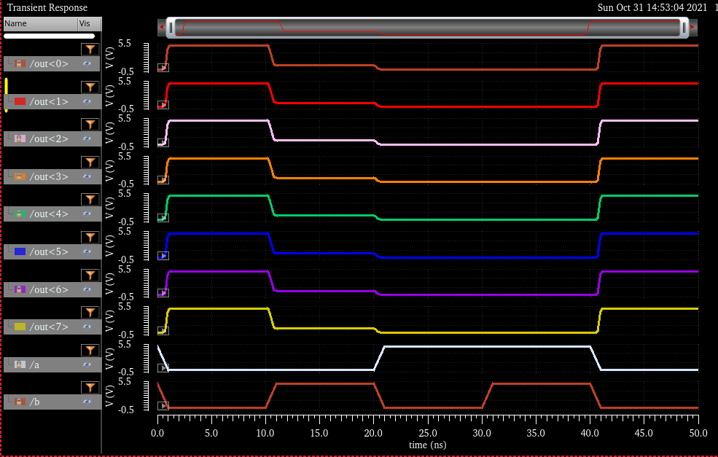This screenshot has height=457, width=718.
Task: Click the purple signal icon beside /out<6>
Action: click(20, 289)
